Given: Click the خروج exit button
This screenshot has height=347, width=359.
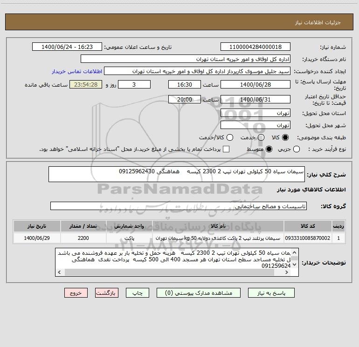Looking at the screenshot, I should click(x=76, y=293).
